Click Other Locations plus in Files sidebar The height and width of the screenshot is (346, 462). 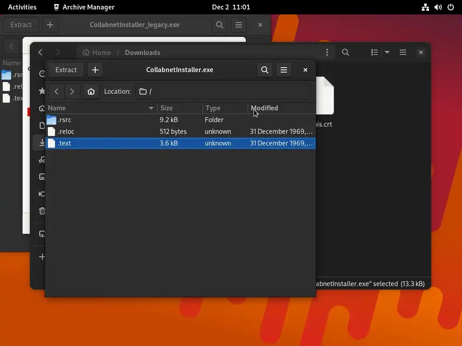pyautogui.click(x=42, y=257)
